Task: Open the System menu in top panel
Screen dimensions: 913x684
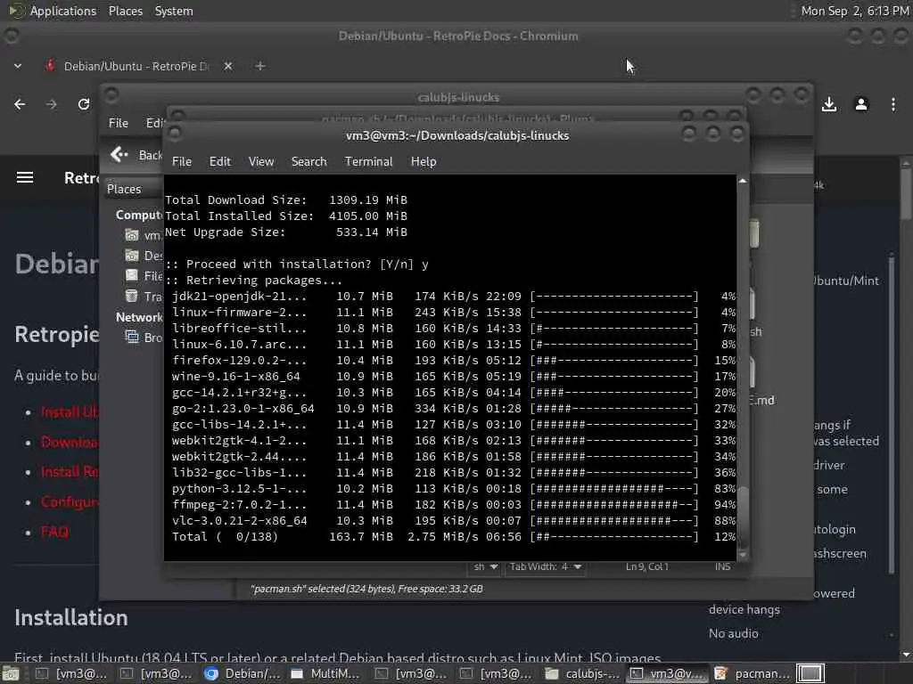Action: tap(174, 11)
